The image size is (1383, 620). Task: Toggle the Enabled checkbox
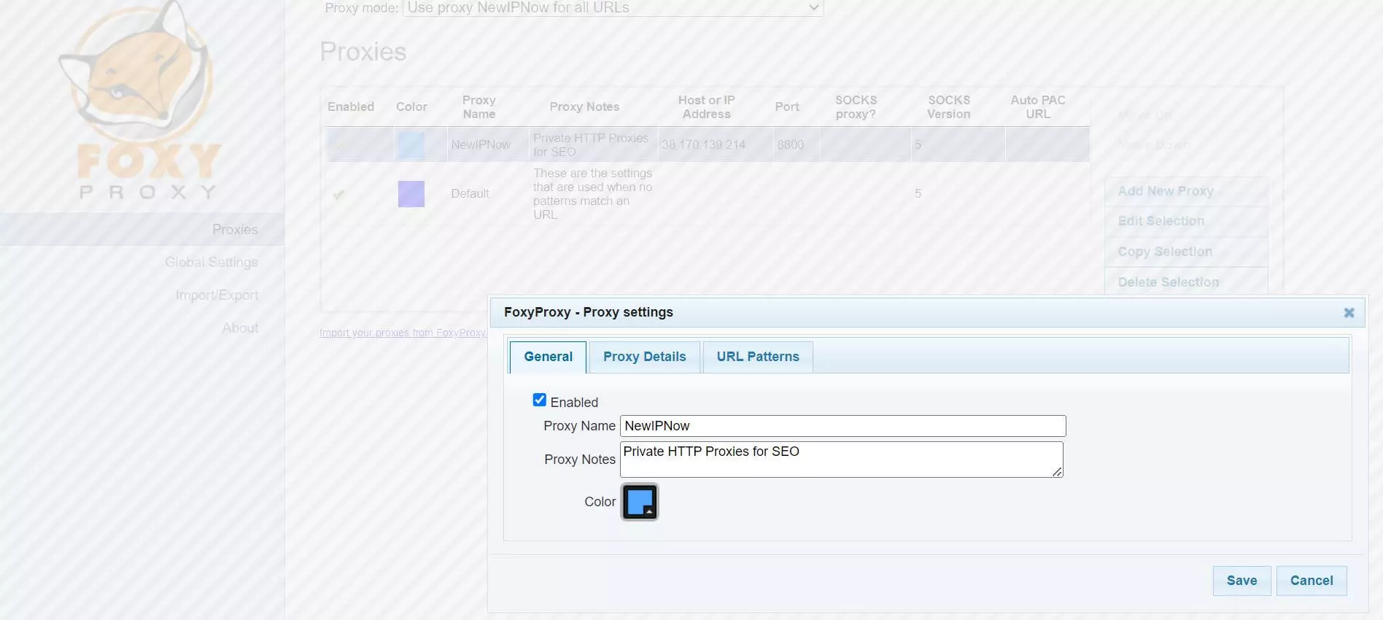tap(540, 400)
